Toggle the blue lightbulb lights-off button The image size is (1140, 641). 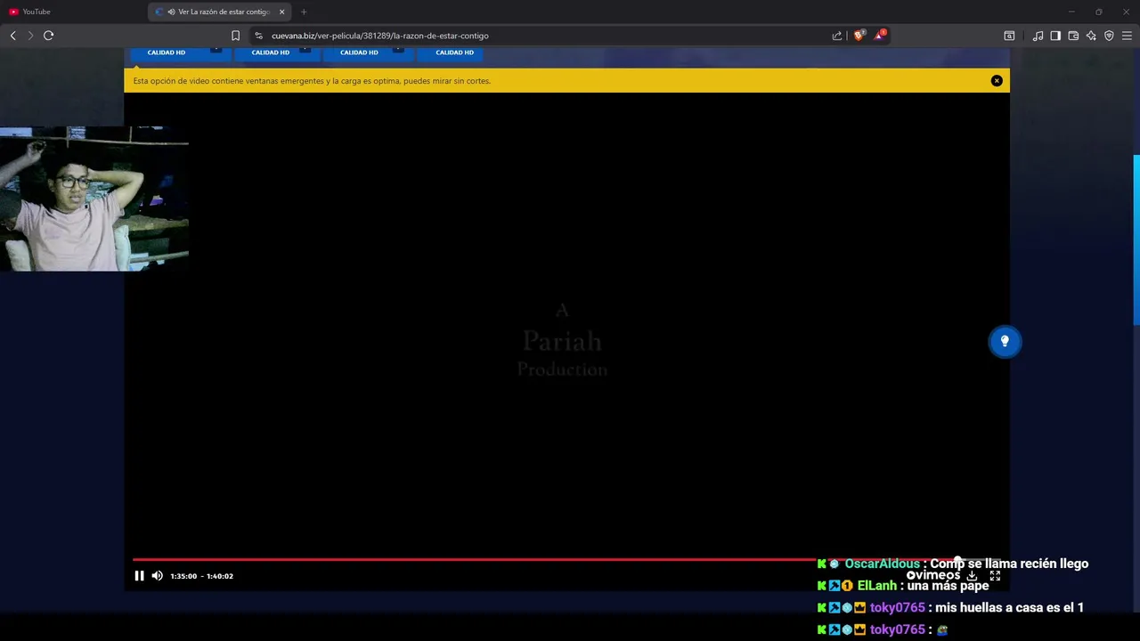coord(1005,341)
